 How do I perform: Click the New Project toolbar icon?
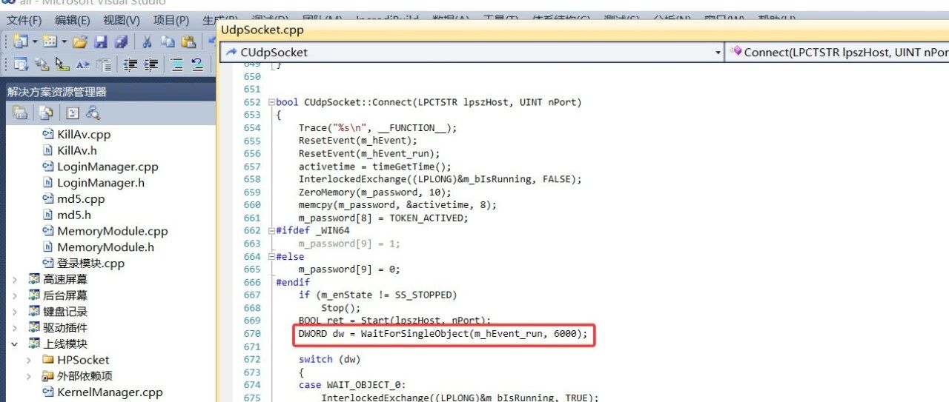pyautogui.click(x=20, y=41)
